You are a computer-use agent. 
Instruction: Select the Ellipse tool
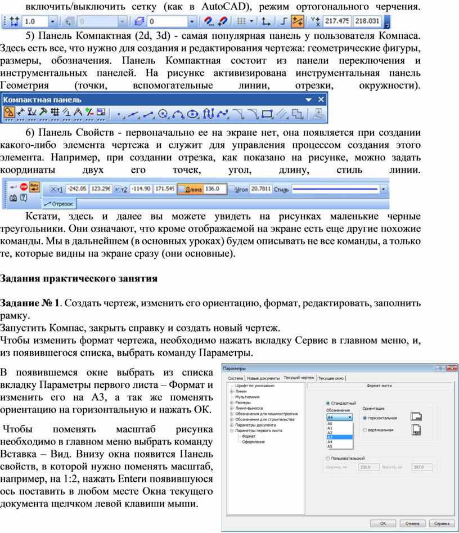[x=193, y=114]
